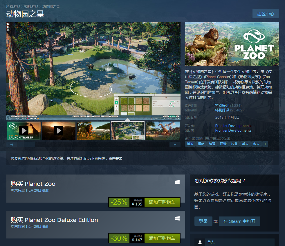This screenshot has width=285, height=246.
Task: Go to 所有游戏 in the breadcrumb
Action: click(13, 7)
